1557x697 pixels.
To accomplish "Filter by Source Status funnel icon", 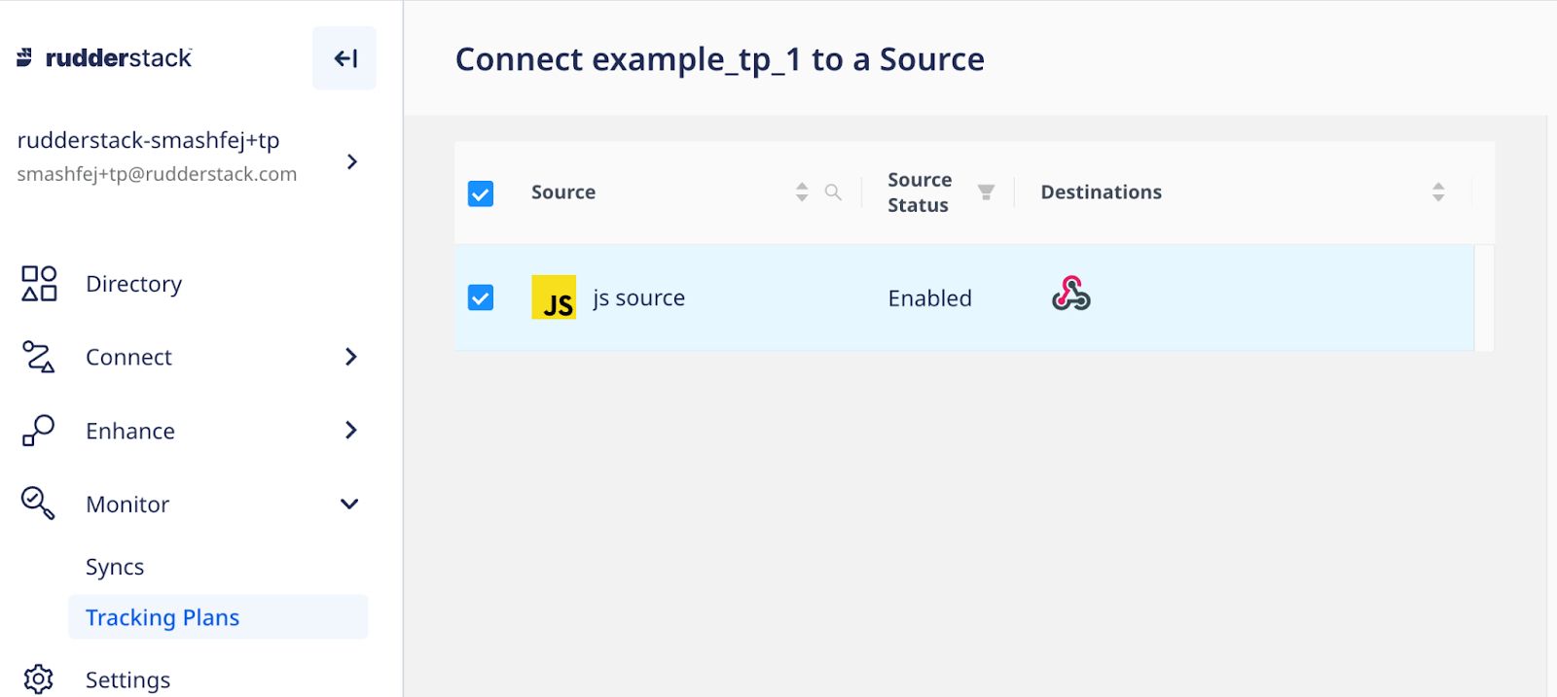I will click(x=986, y=192).
